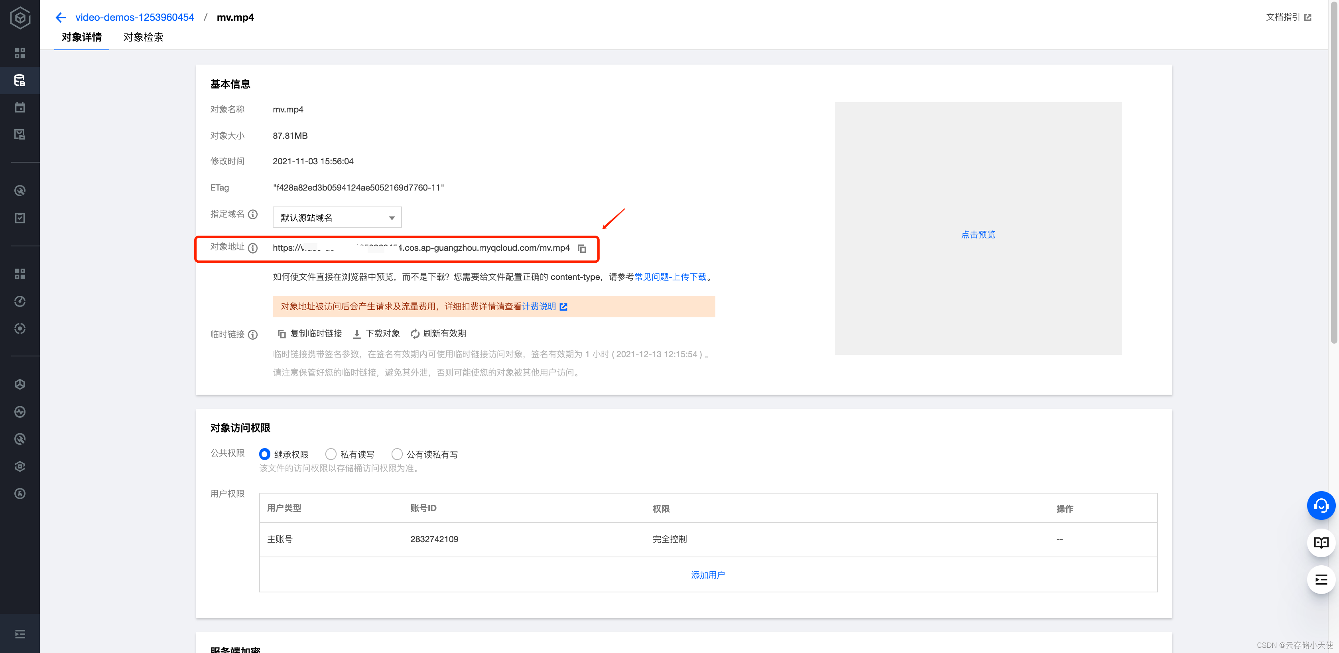Select the highlighted storage bucket sidebar icon
The image size is (1339, 653).
pos(20,81)
